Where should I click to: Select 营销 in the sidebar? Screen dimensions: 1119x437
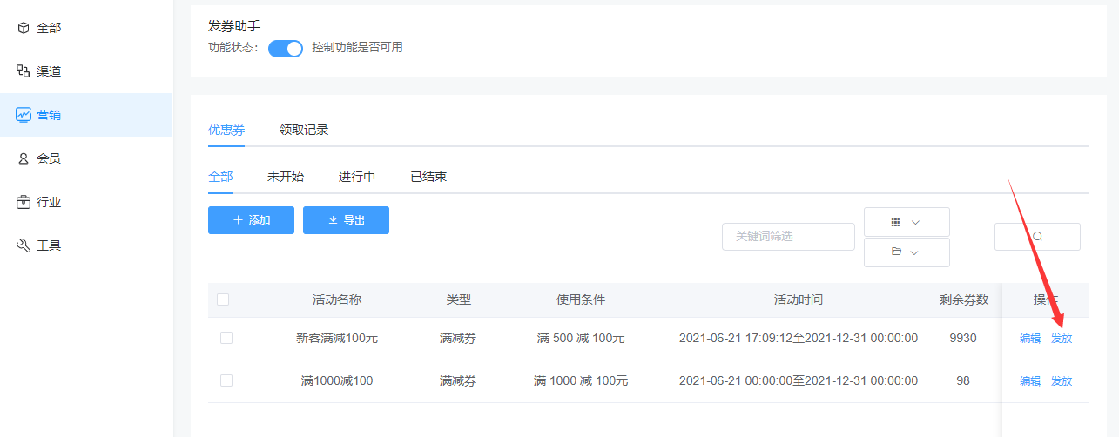[87, 115]
